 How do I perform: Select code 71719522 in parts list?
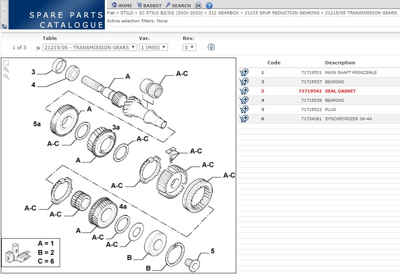point(311,110)
